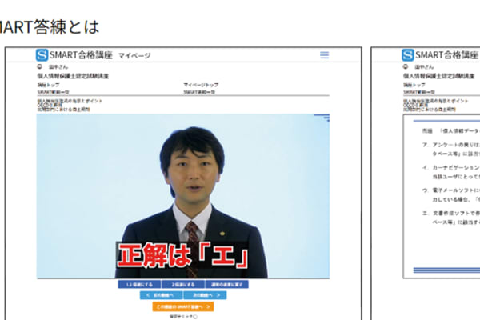Open 講座トップ link
The height and width of the screenshot is (320, 480).
point(46,84)
